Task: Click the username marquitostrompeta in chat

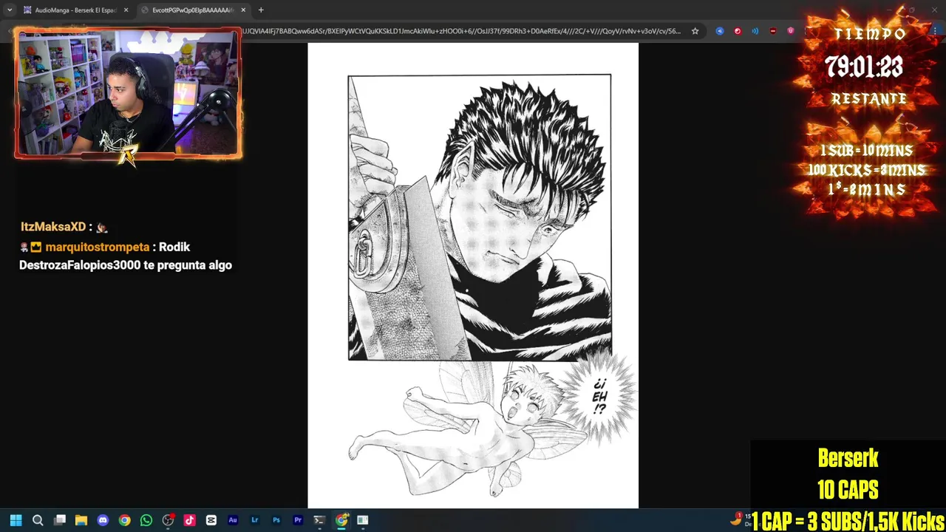Action: (97, 247)
